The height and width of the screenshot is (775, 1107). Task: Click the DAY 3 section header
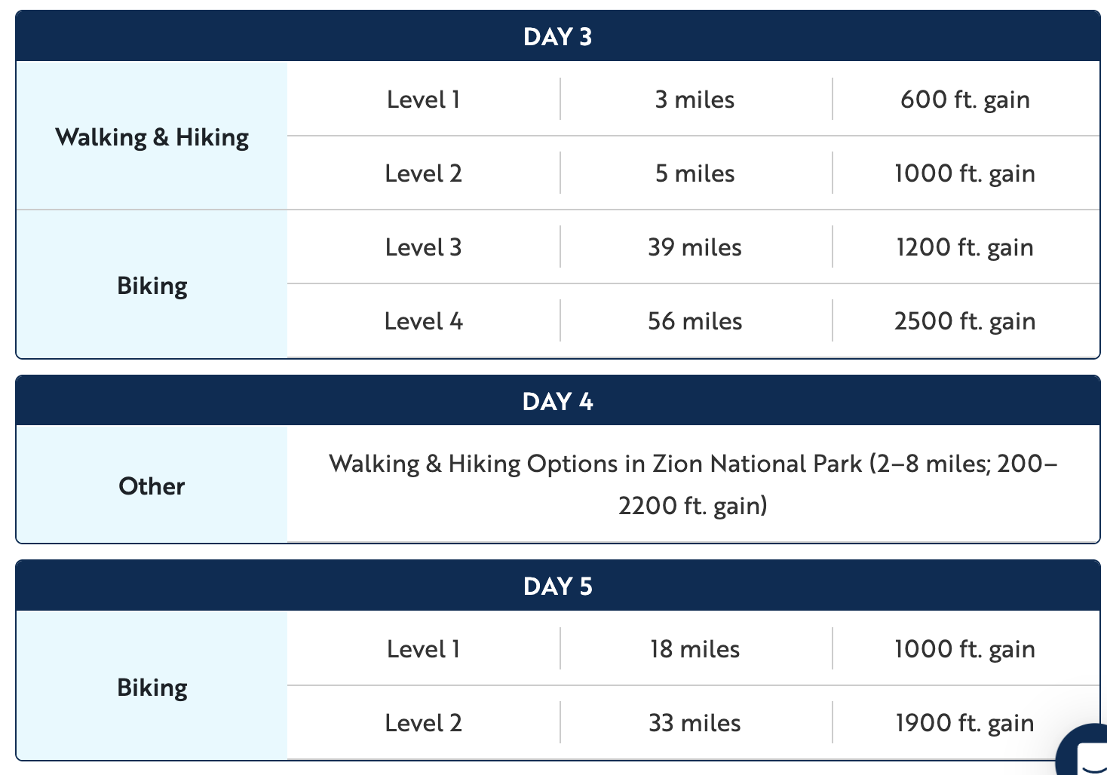pyautogui.click(x=557, y=37)
